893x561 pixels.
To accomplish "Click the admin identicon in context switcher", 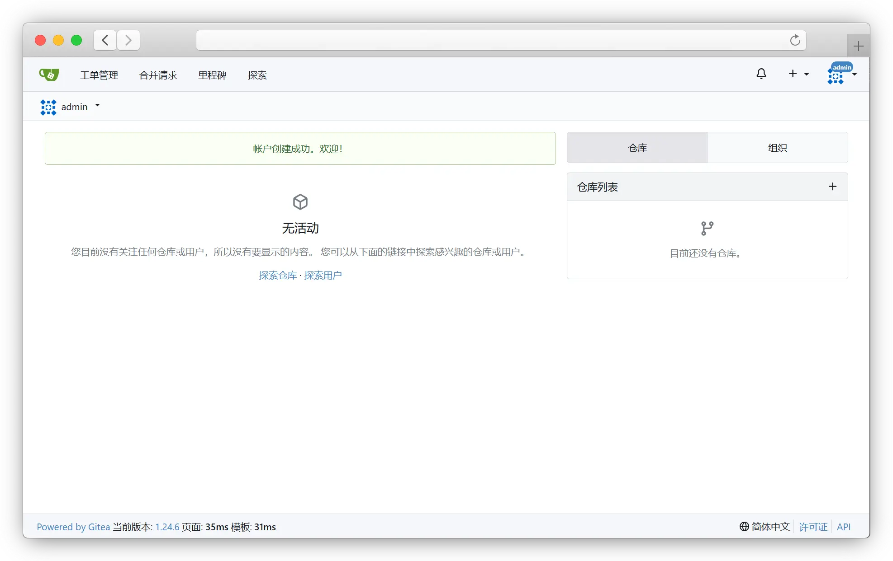I will click(48, 107).
